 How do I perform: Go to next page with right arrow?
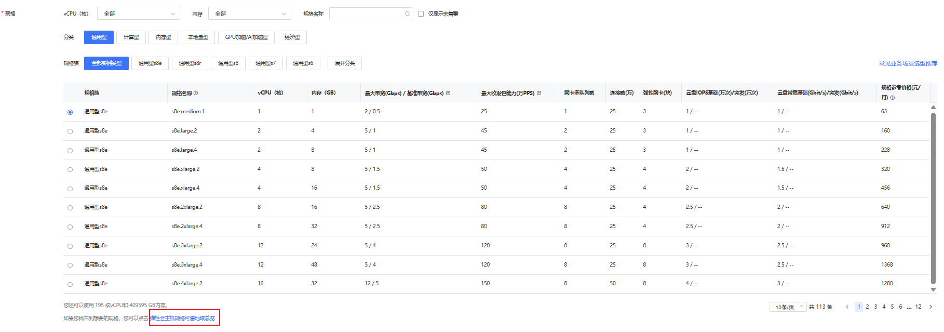[x=930, y=307]
